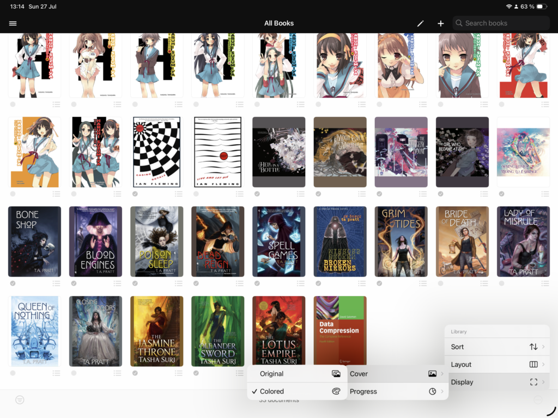This screenshot has width=558, height=418.
Task: Open the hamburger sidebar menu
Action: pos(13,23)
